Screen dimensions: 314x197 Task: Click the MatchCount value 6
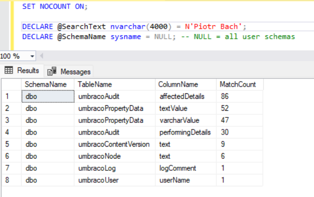click(x=240, y=156)
